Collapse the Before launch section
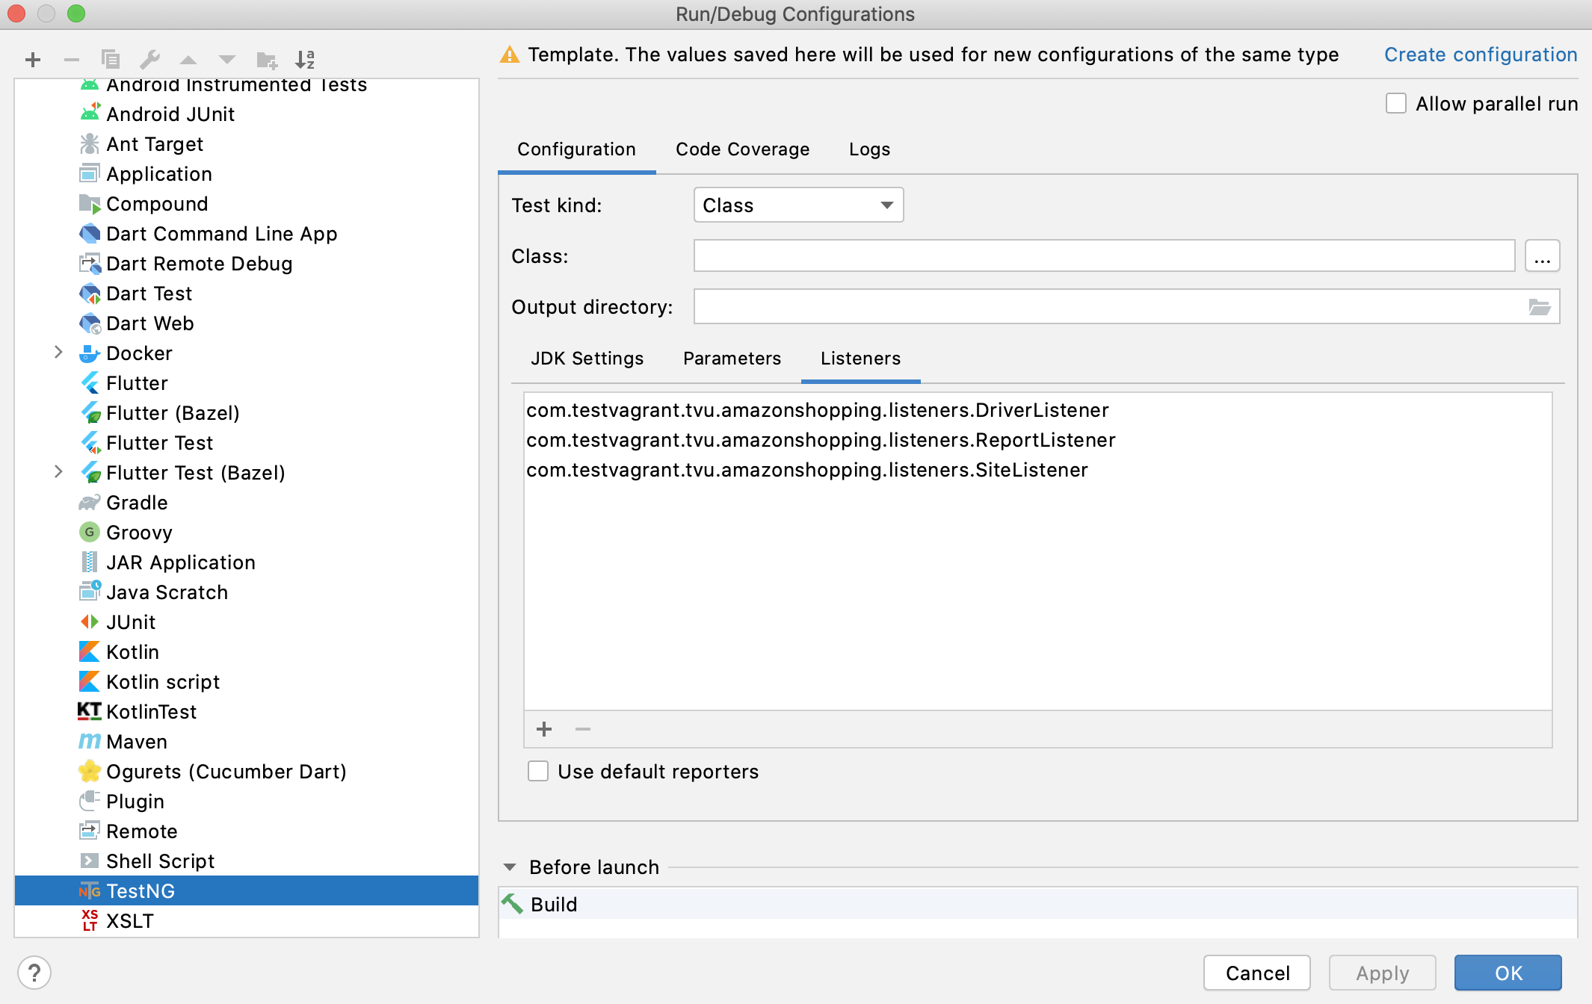The height and width of the screenshot is (1004, 1592). click(510, 867)
